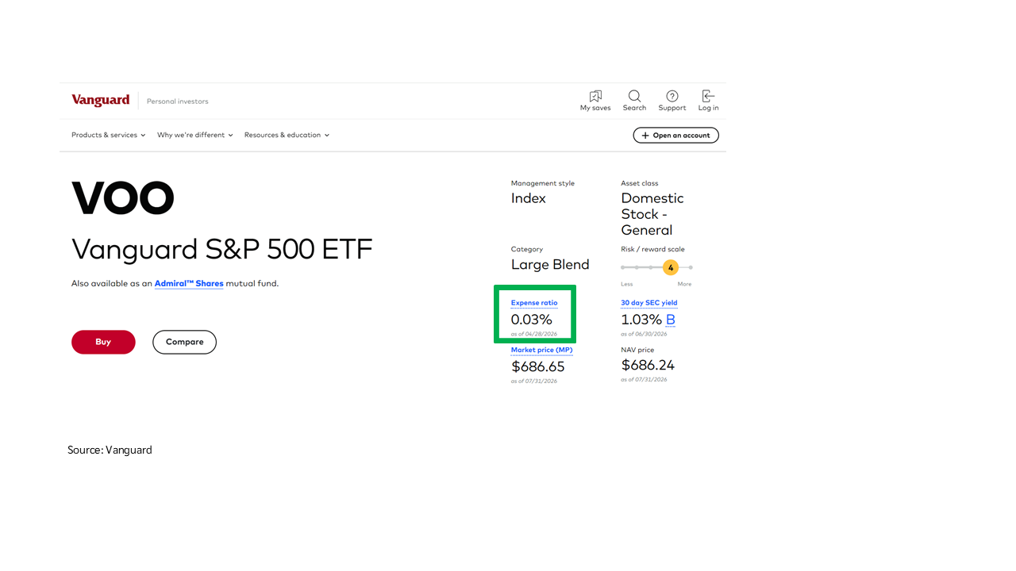Open the Market price (MP) link
This screenshot has width=1016, height=571.
click(x=541, y=350)
